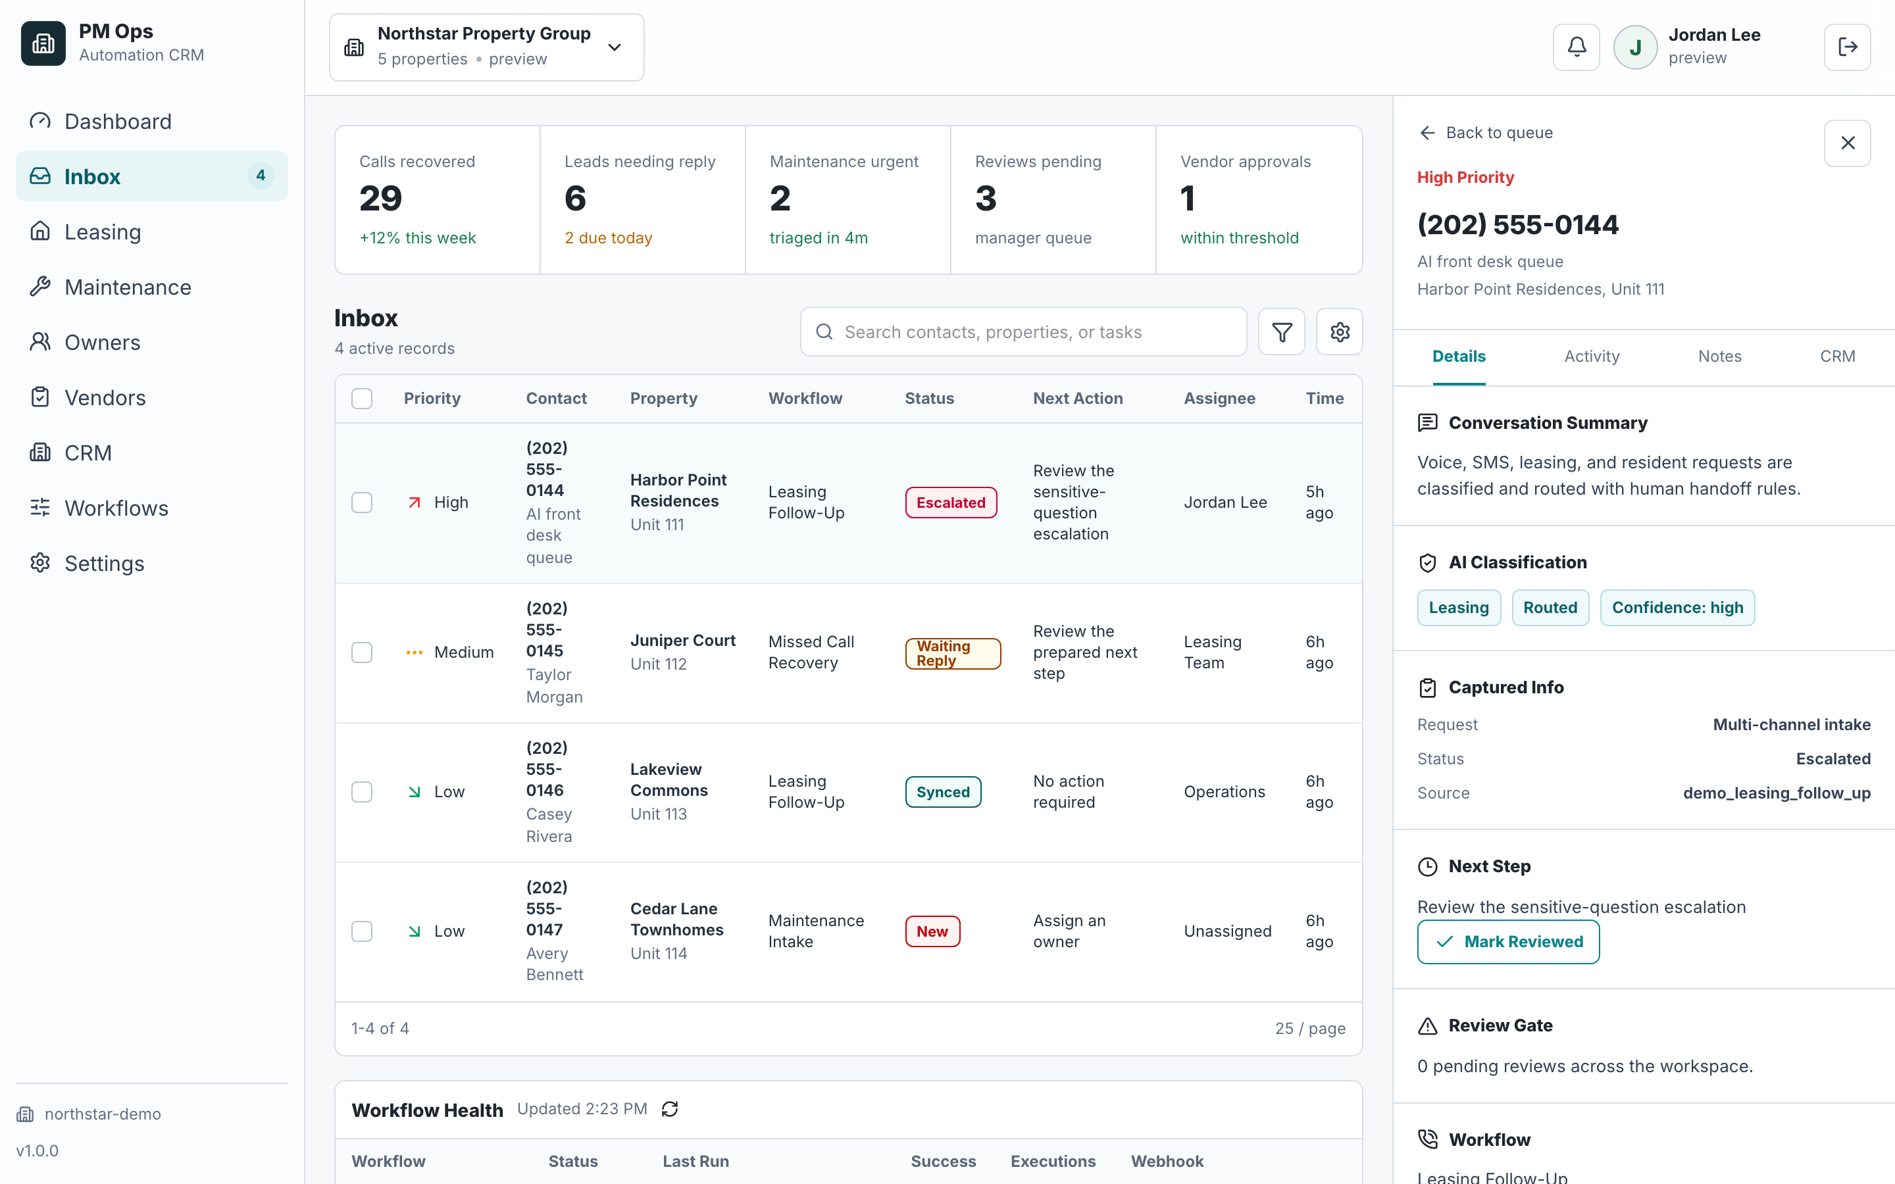Expand Northstar Property Group dropdown chevron
The image size is (1895, 1184).
pyautogui.click(x=615, y=47)
